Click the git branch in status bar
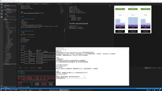Viewport: 162px width, 91px height. click(x=3, y=88)
